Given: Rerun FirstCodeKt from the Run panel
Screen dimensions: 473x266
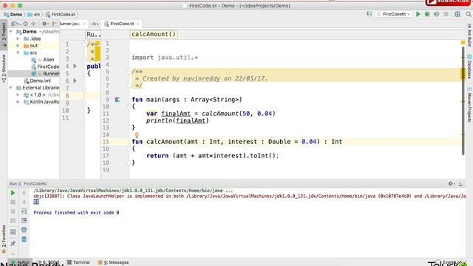Looking at the screenshot, I should coord(13,193).
